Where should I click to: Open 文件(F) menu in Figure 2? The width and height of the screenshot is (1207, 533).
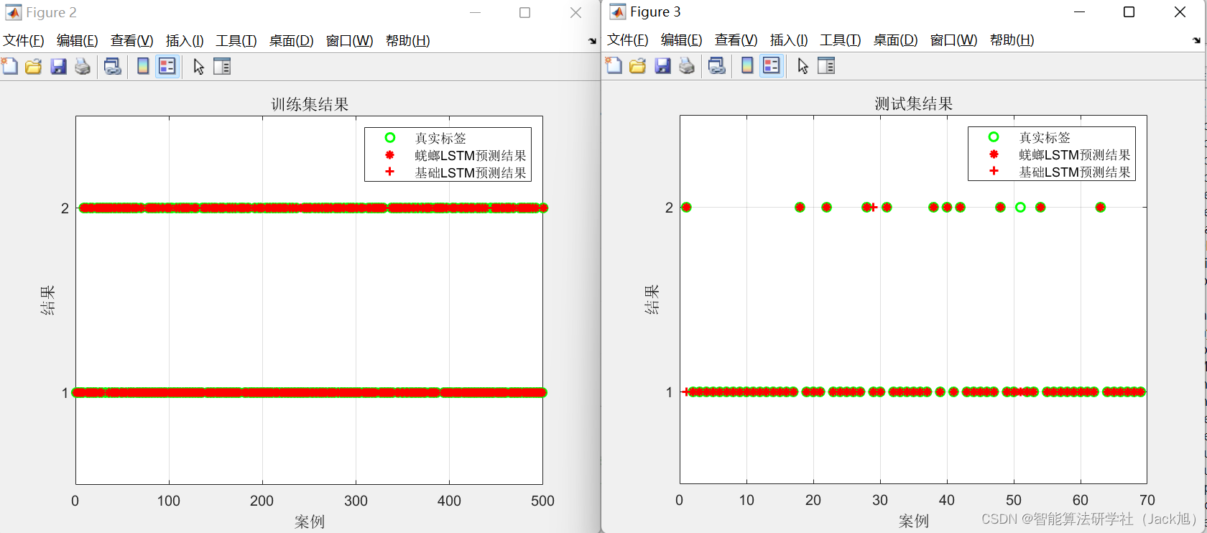(x=24, y=41)
